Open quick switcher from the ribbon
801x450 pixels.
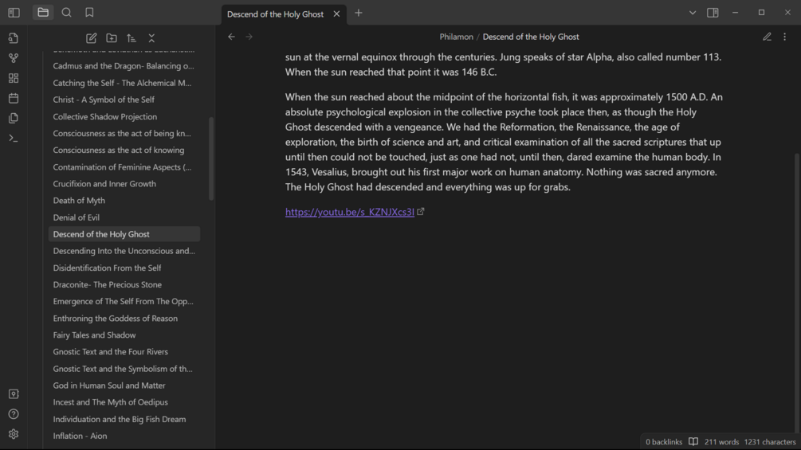[14, 38]
